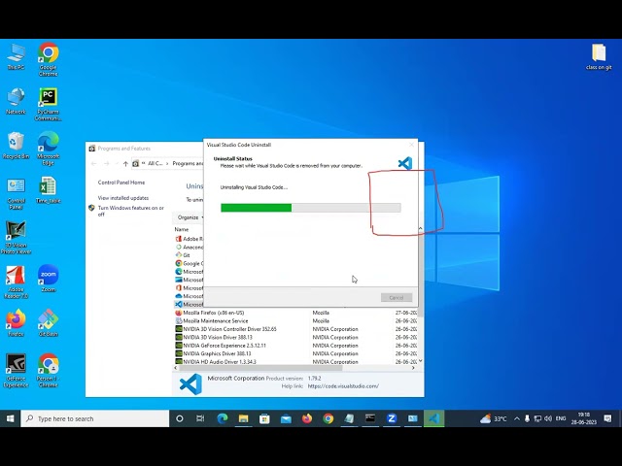622x466 pixels.
Task: Open Microsoft Store from the taskbar
Action: 264,418
